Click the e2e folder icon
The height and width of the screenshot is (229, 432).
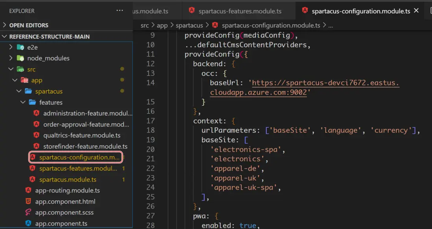[x=20, y=47]
